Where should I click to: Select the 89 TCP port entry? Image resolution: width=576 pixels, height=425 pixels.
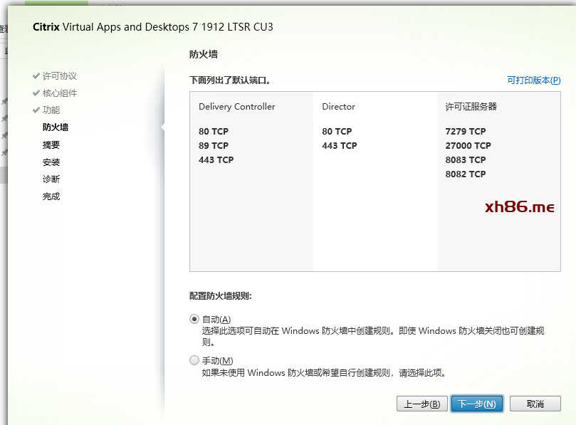pyautogui.click(x=214, y=145)
